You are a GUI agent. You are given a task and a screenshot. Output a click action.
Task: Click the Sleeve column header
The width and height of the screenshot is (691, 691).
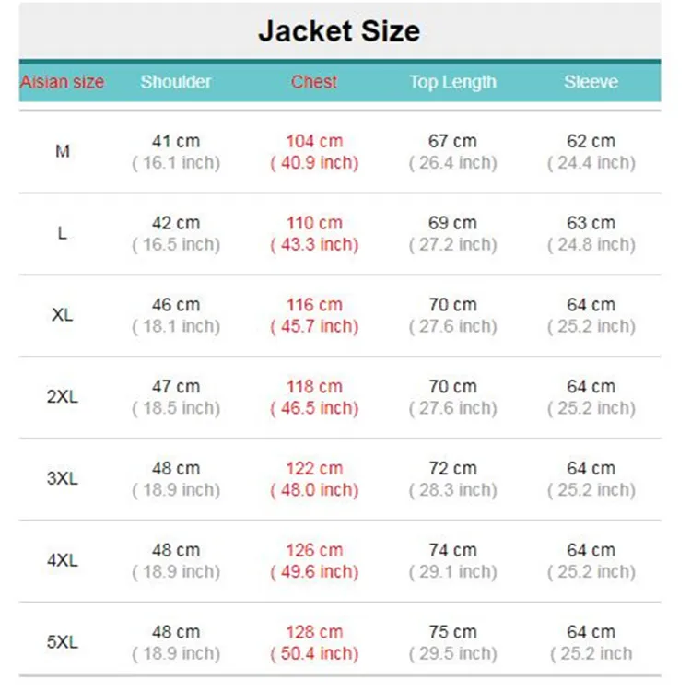coord(591,82)
